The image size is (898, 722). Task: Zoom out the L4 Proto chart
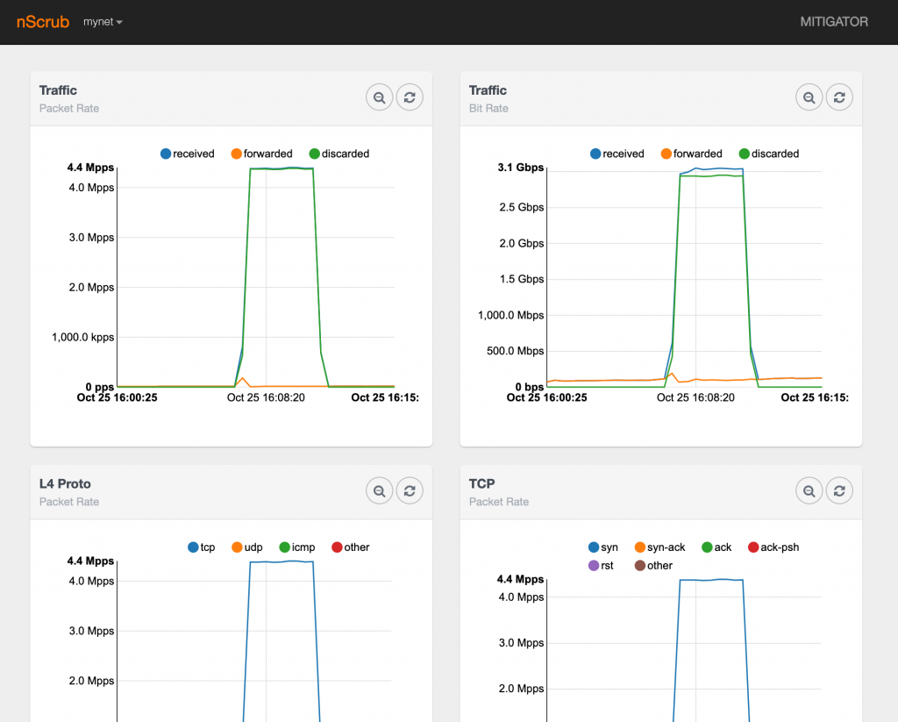point(379,490)
